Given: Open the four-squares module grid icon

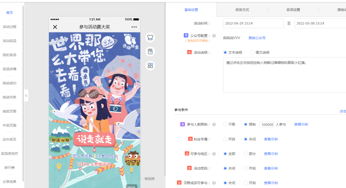Looking at the screenshot, I should [150, 66].
